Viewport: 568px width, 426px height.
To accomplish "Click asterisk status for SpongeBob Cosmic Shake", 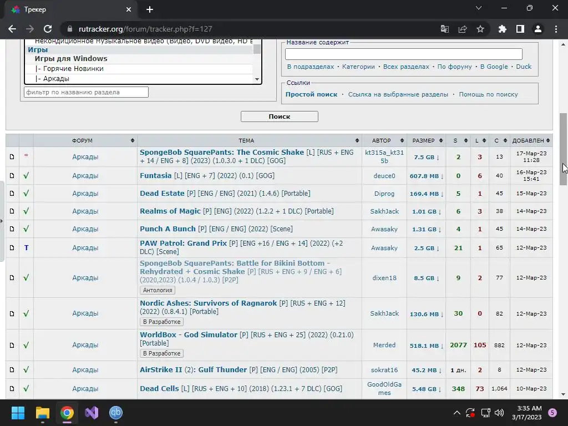I will [x=26, y=156].
